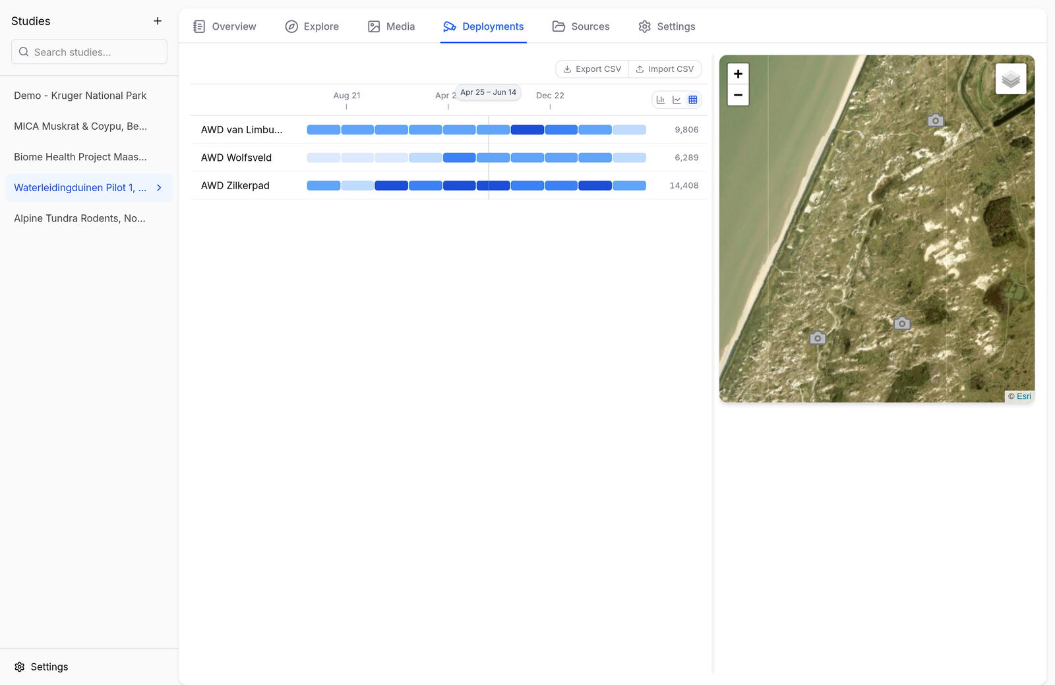Screen dimensions: 1055x685
Task: Switch to the Explore tab
Action: [x=312, y=26]
